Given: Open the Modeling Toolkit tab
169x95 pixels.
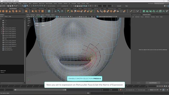Looking at the screenshot, I should pos(136,15).
